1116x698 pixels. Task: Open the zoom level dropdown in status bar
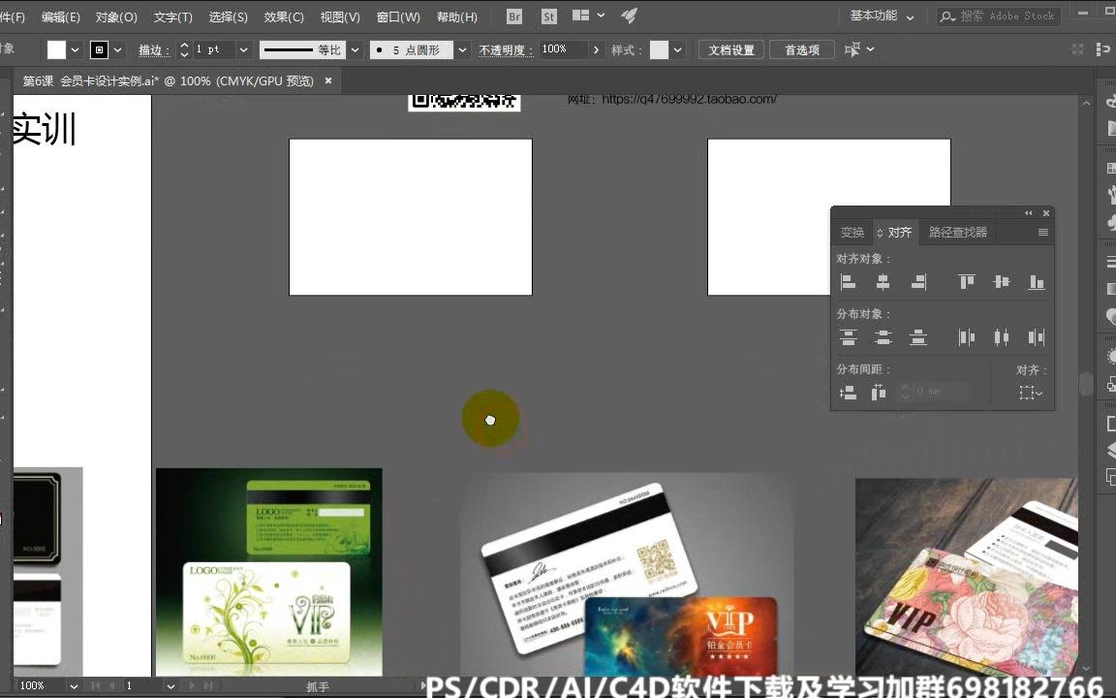point(74,685)
